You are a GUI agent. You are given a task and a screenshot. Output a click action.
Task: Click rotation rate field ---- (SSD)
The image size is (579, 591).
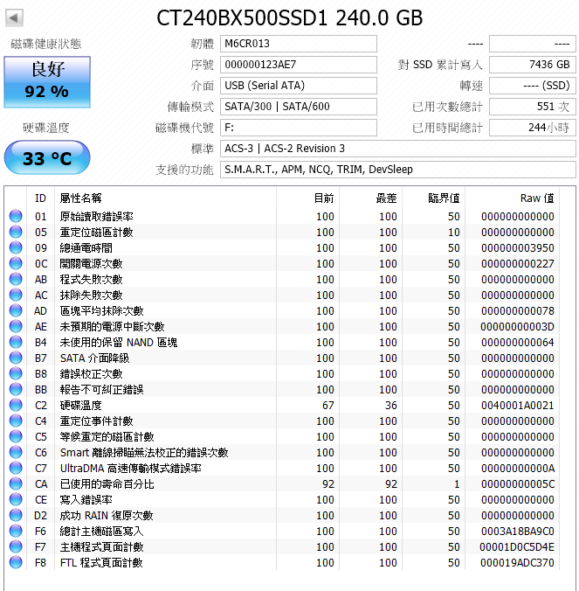pos(533,86)
